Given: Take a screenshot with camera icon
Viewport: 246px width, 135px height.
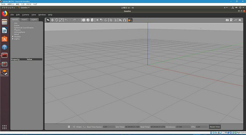Looking at the screenshot, I should pos(227,20).
